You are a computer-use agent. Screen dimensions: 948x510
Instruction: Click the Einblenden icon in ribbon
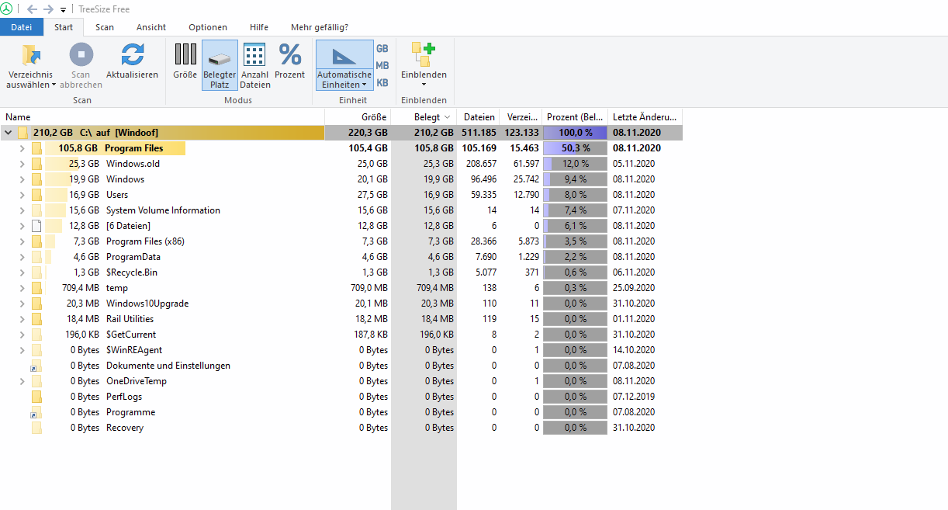(424, 55)
